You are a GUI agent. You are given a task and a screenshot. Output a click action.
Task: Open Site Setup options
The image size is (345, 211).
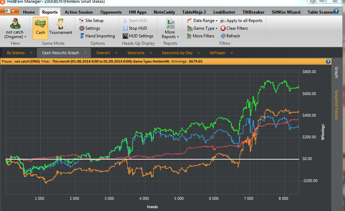(91, 21)
